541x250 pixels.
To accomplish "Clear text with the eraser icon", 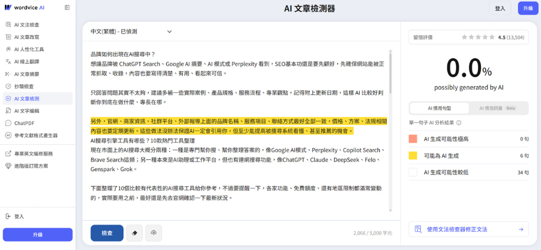I will (x=135, y=233).
